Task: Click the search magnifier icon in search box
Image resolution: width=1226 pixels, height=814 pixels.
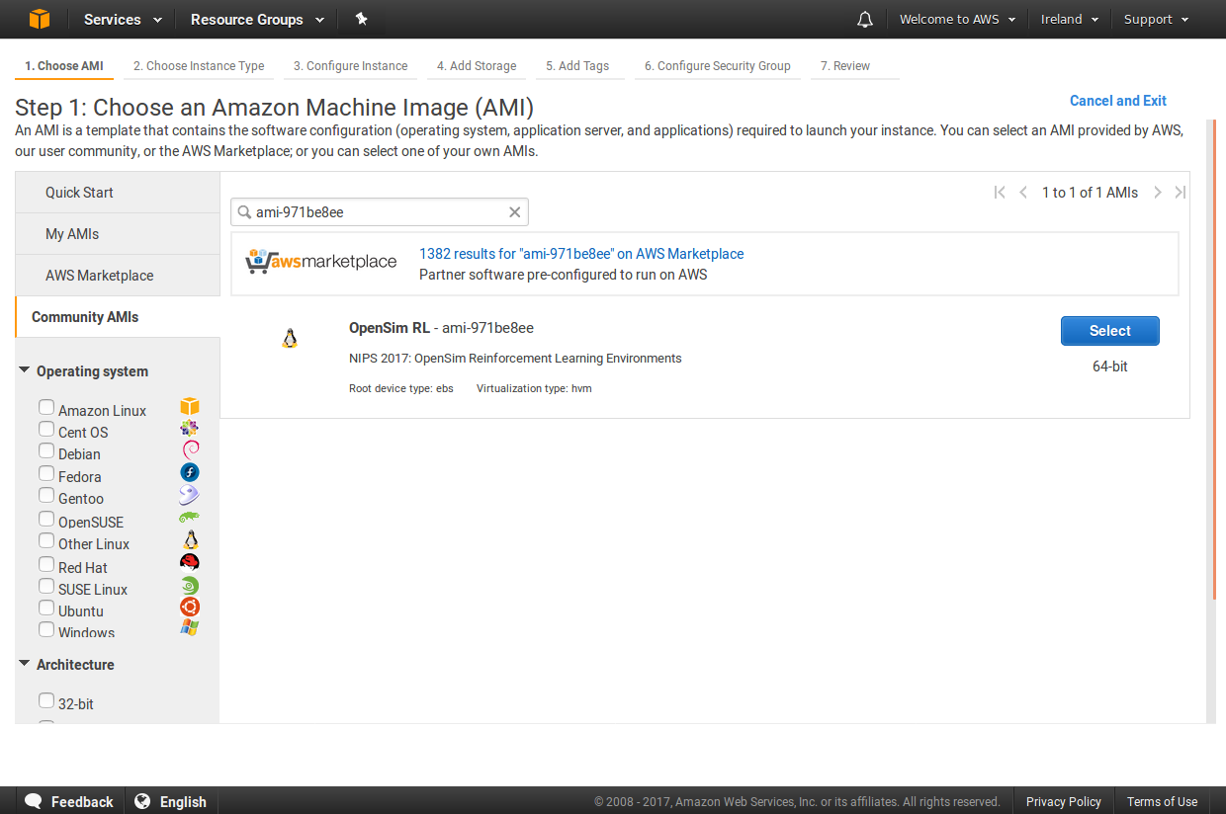Action: click(x=244, y=212)
